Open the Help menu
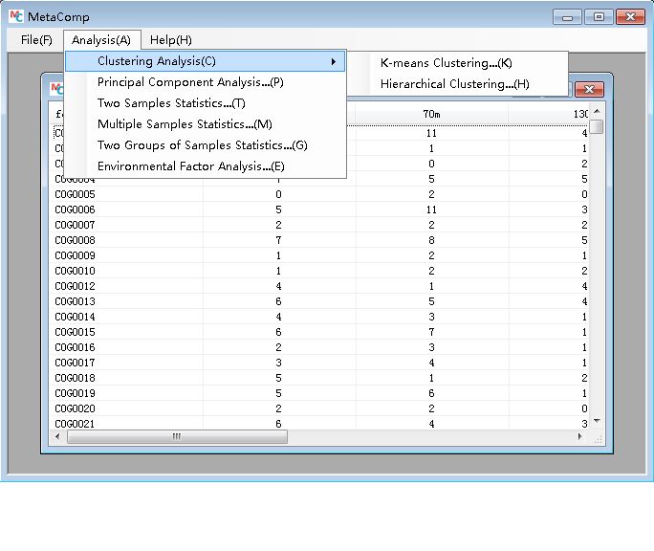The image size is (654, 551). coord(170,40)
